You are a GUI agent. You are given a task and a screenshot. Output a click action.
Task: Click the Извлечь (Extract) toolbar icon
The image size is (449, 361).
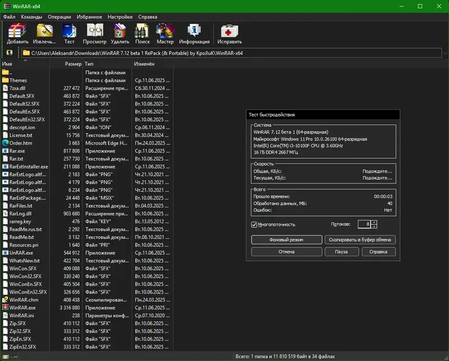coord(44,32)
